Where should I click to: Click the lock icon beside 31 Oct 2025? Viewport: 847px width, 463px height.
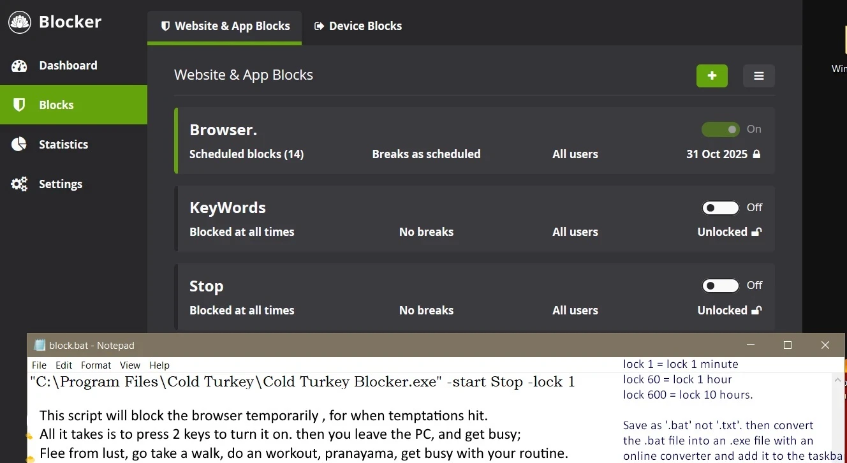point(756,154)
